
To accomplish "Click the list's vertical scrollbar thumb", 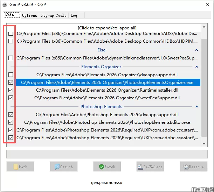I will click(204, 87).
